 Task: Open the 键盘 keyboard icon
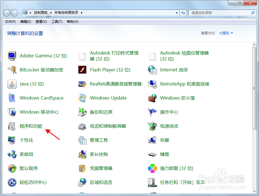(x=152, y=154)
